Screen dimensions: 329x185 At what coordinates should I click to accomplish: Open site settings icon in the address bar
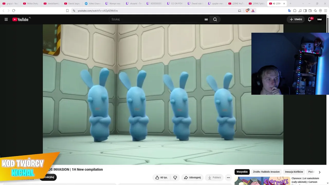(74, 11)
